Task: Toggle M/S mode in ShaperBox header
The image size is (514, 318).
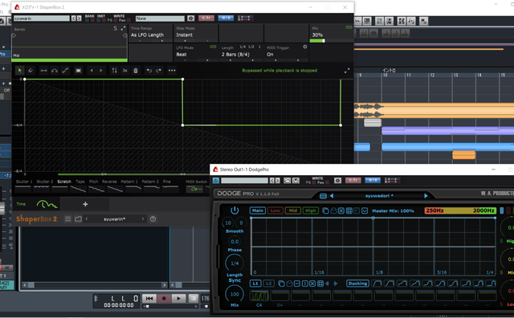Action: (226, 18)
